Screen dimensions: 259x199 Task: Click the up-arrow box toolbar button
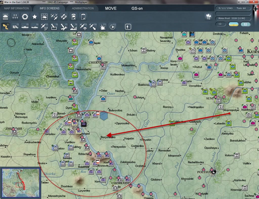click(128, 27)
